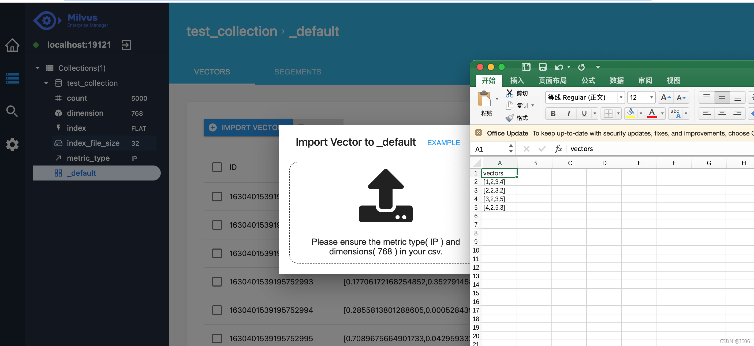754x346 pixels.
Task: Select the index_file_size row in tree
Action: click(104, 143)
